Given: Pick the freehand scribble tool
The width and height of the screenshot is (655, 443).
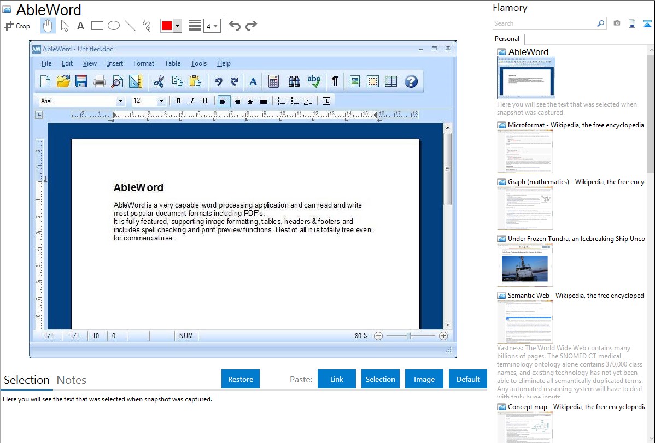Looking at the screenshot, I should [x=147, y=26].
